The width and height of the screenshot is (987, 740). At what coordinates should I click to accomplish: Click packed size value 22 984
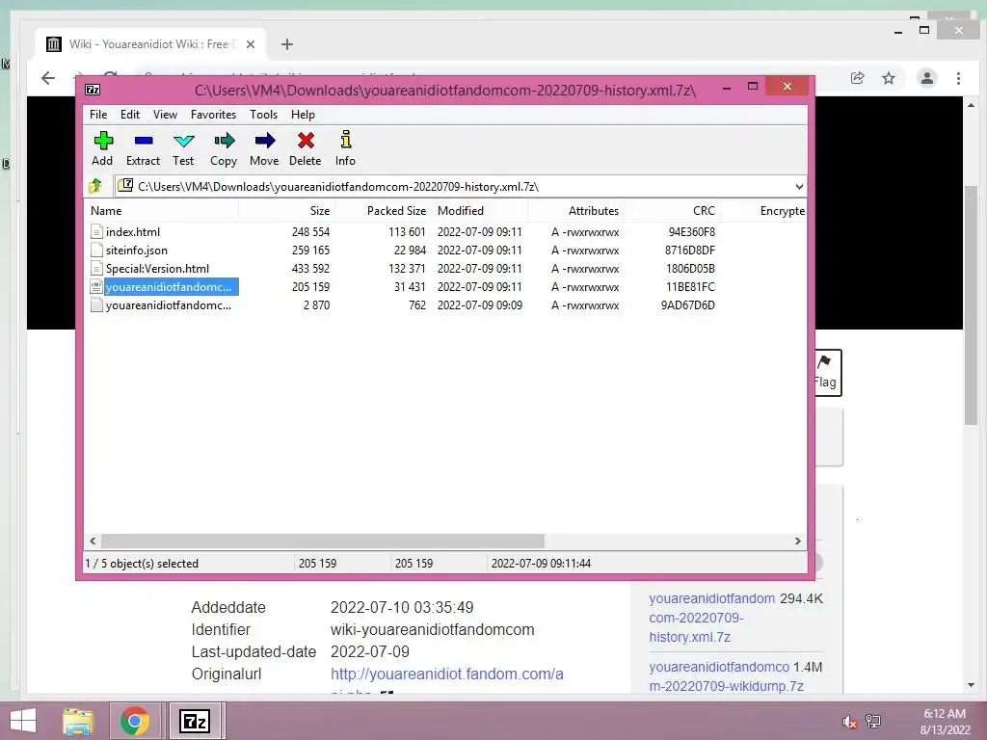tap(410, 250)
